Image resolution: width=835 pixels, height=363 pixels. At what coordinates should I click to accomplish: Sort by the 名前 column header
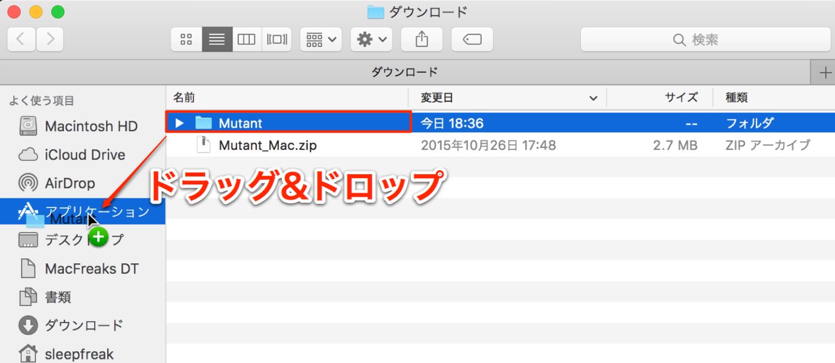[x=287, y=98]
